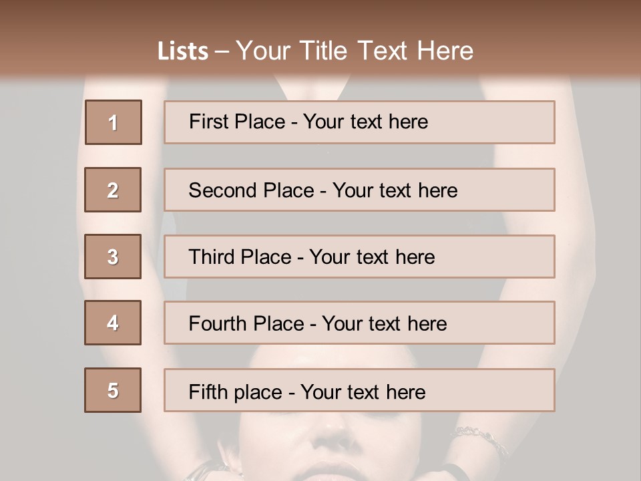Click the number 5 box
Screen dimensions: 641x481
pos(114,390)
